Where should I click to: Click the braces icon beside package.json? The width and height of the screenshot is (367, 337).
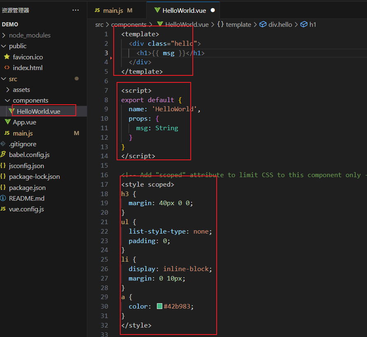pyautogui.click(x=3, y=187)
